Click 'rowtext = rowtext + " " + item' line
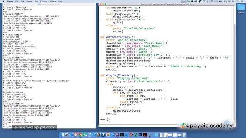This screenshot has height=138, width=246. point(152,99)
